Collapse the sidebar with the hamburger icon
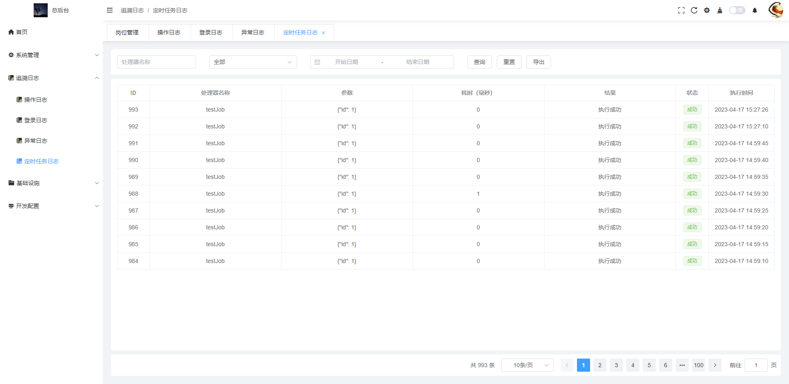 pyautogui.click(x=110, y=10)
